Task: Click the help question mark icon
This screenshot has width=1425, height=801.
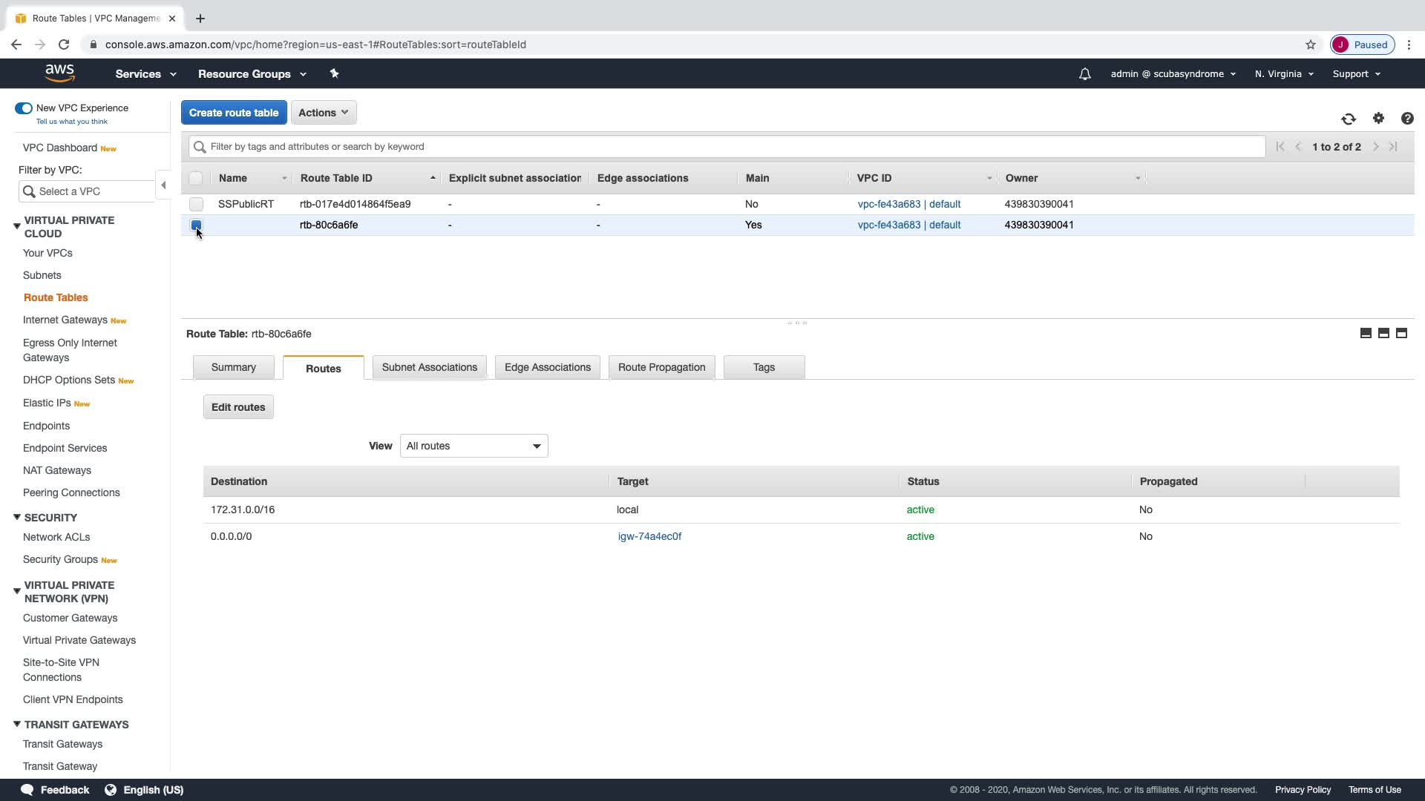Action: 1406,119
